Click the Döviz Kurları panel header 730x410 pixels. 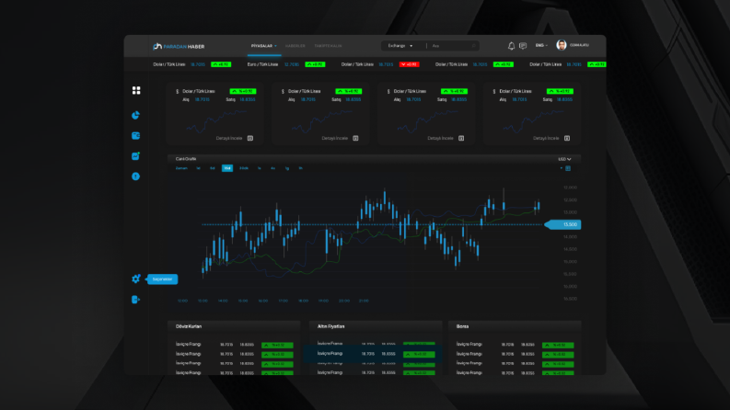(234, 326)
